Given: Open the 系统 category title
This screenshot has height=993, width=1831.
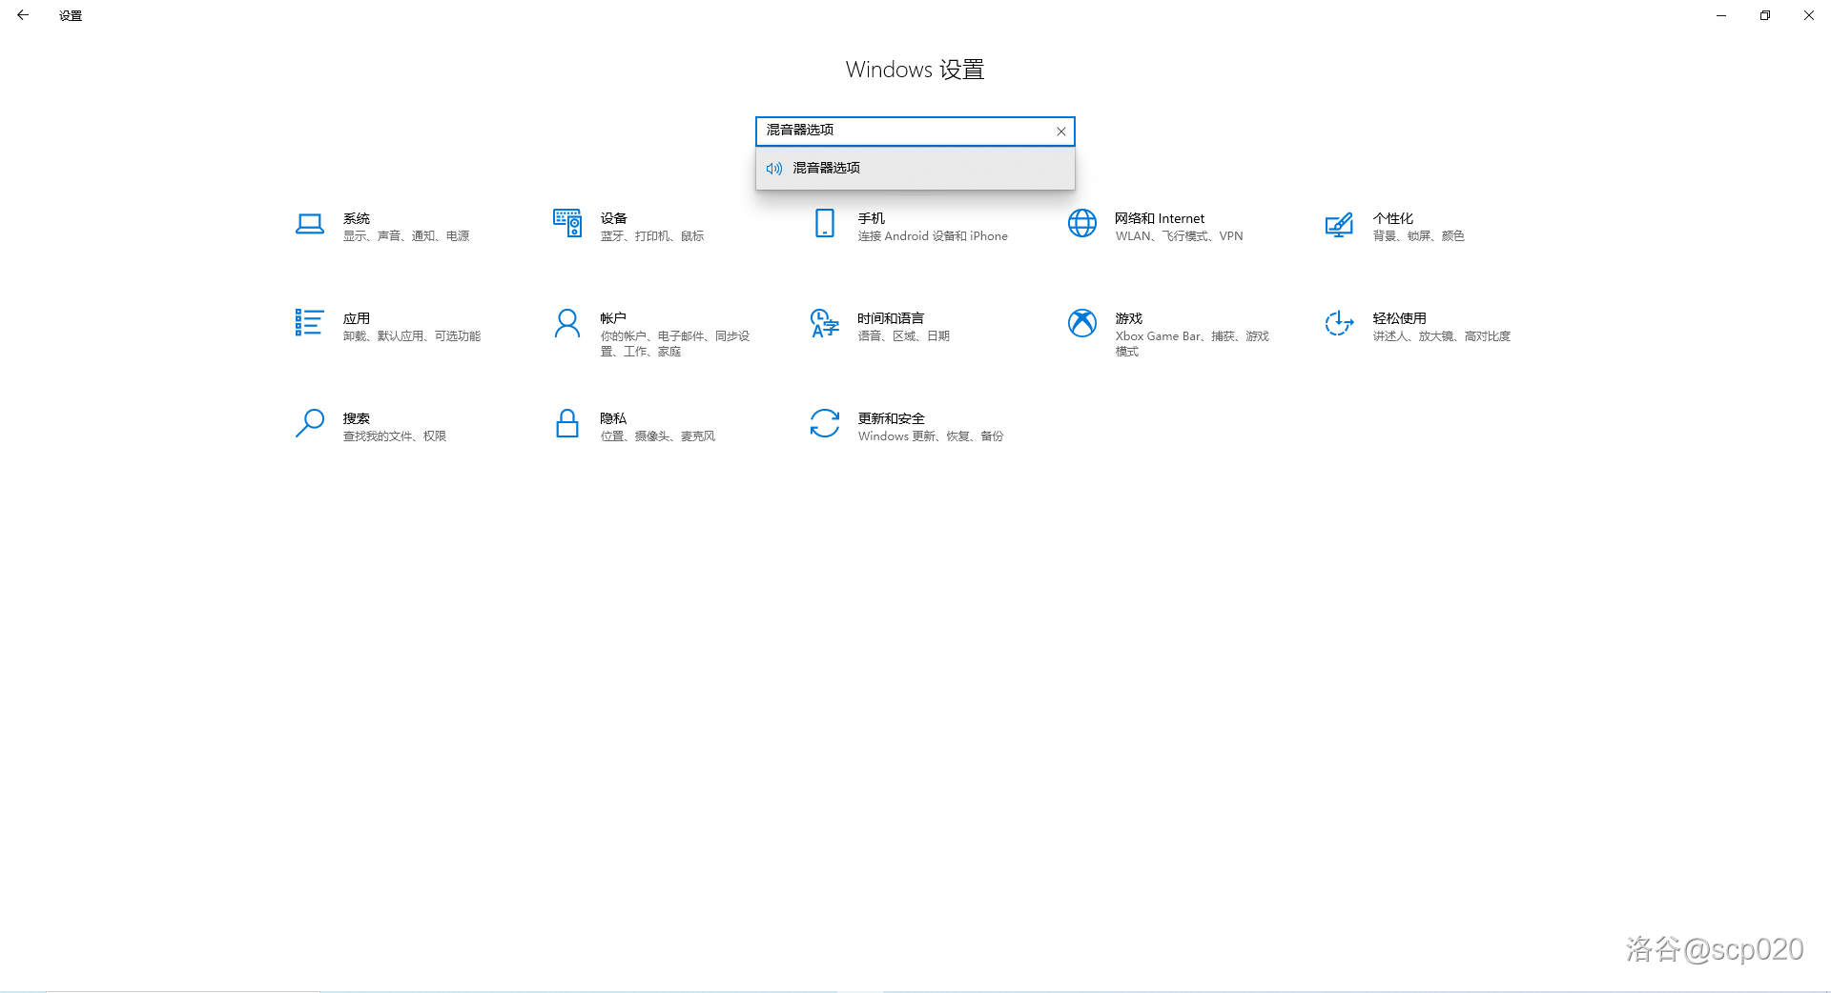Looking at the screenshot, I should click(x=357, y=218).
